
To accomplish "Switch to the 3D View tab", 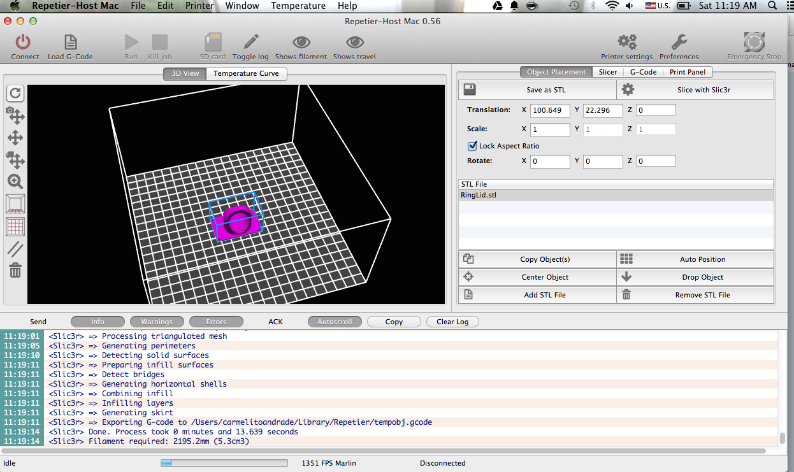I will pyautogui.click(x=185, y=73).
